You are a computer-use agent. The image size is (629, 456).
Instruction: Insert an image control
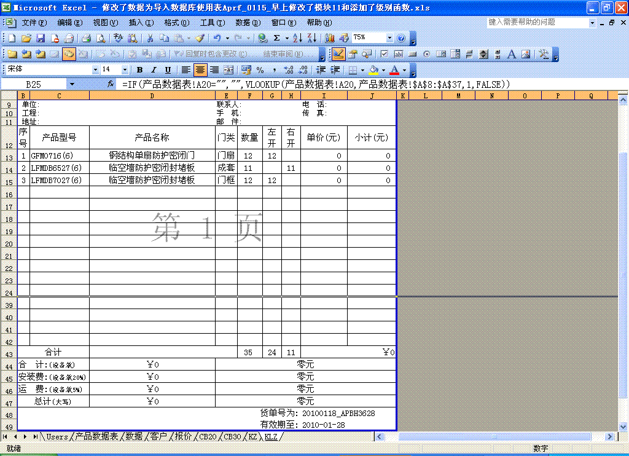(526, 54)
